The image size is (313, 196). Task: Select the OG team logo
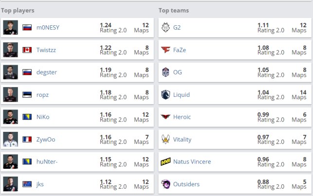166,72
